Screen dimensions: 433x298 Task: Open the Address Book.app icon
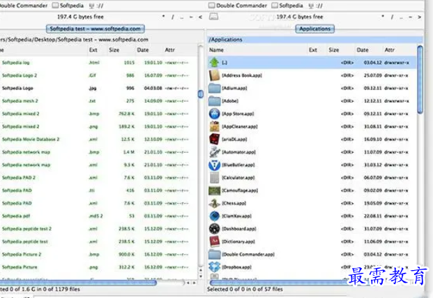pos(214,75)
